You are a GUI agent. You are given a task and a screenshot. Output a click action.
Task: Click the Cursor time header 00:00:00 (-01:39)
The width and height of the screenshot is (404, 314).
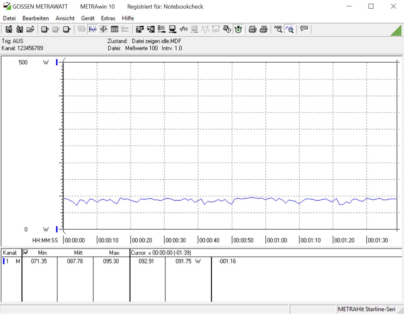(161, 253)
